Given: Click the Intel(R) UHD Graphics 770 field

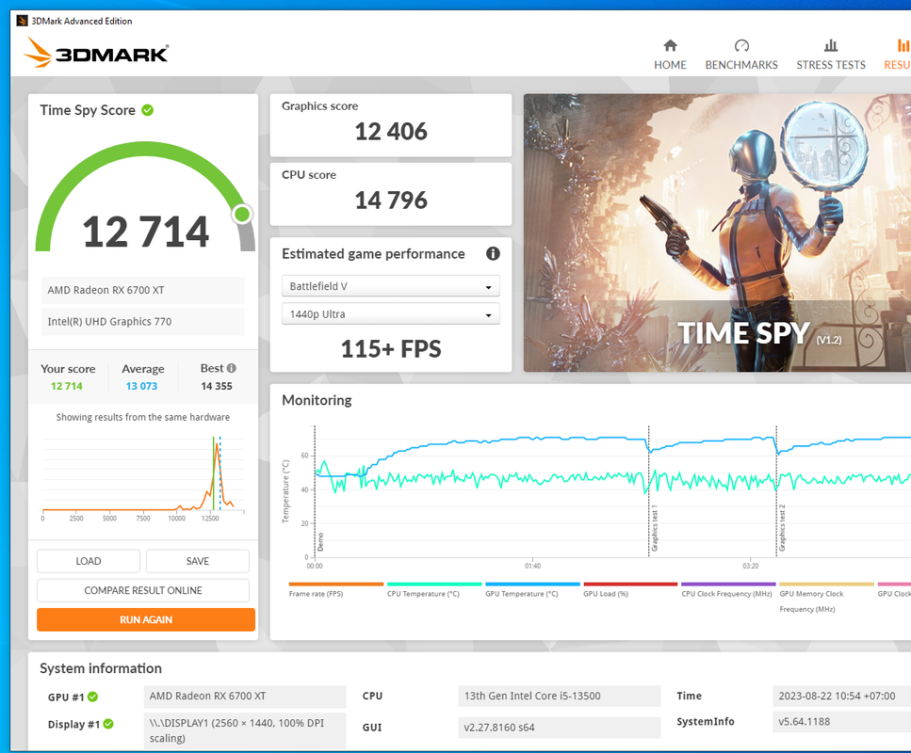Looking at the screenshot, I should pos(143,322).
